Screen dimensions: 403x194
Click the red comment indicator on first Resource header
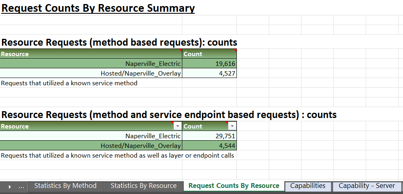click(x=180, y=50)
